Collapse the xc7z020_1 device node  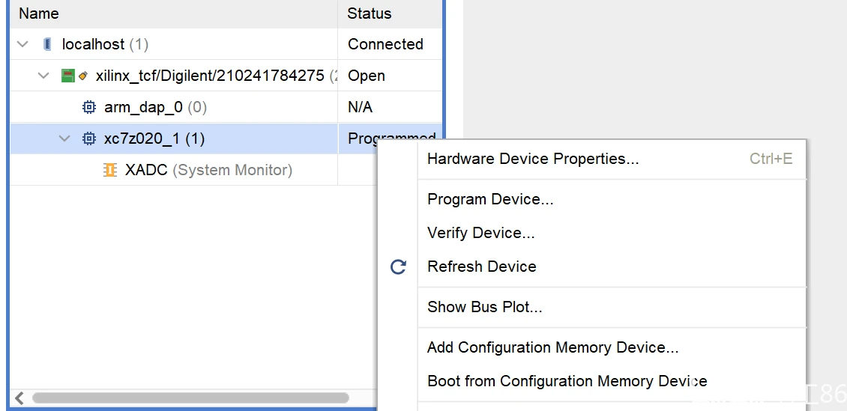(x=65, y=138)
